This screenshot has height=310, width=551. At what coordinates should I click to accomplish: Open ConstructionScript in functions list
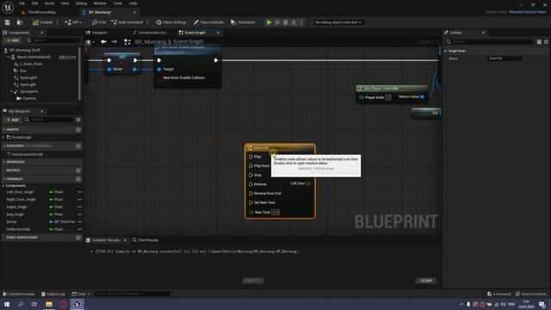pos(27,154)
